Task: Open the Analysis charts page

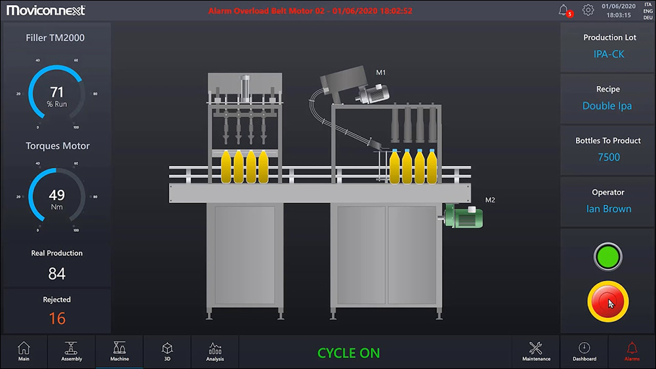Action: [215, 351]
